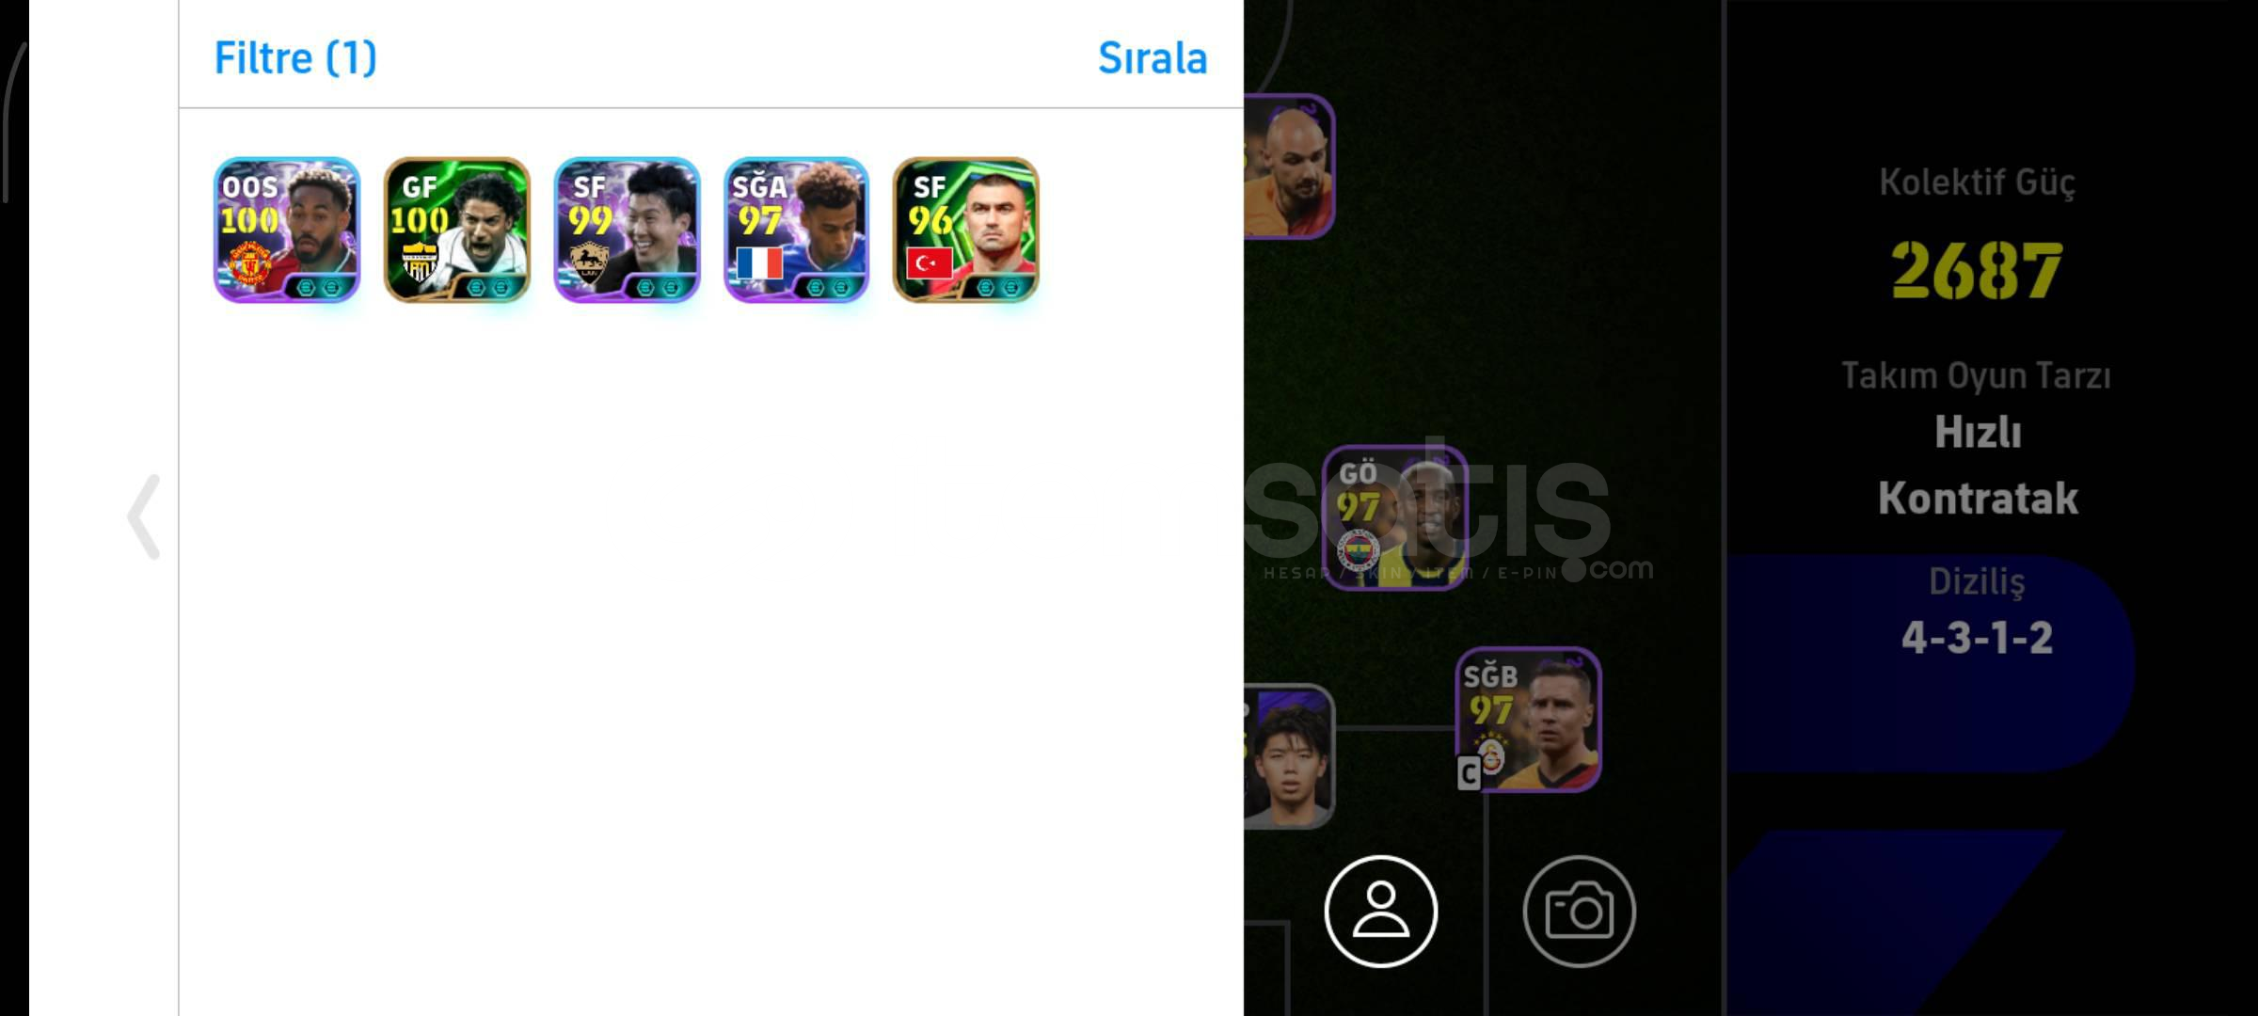Open the Sırala sort options
The width and height of the screenshot is (2258, 1016).
coord(1153,58)
